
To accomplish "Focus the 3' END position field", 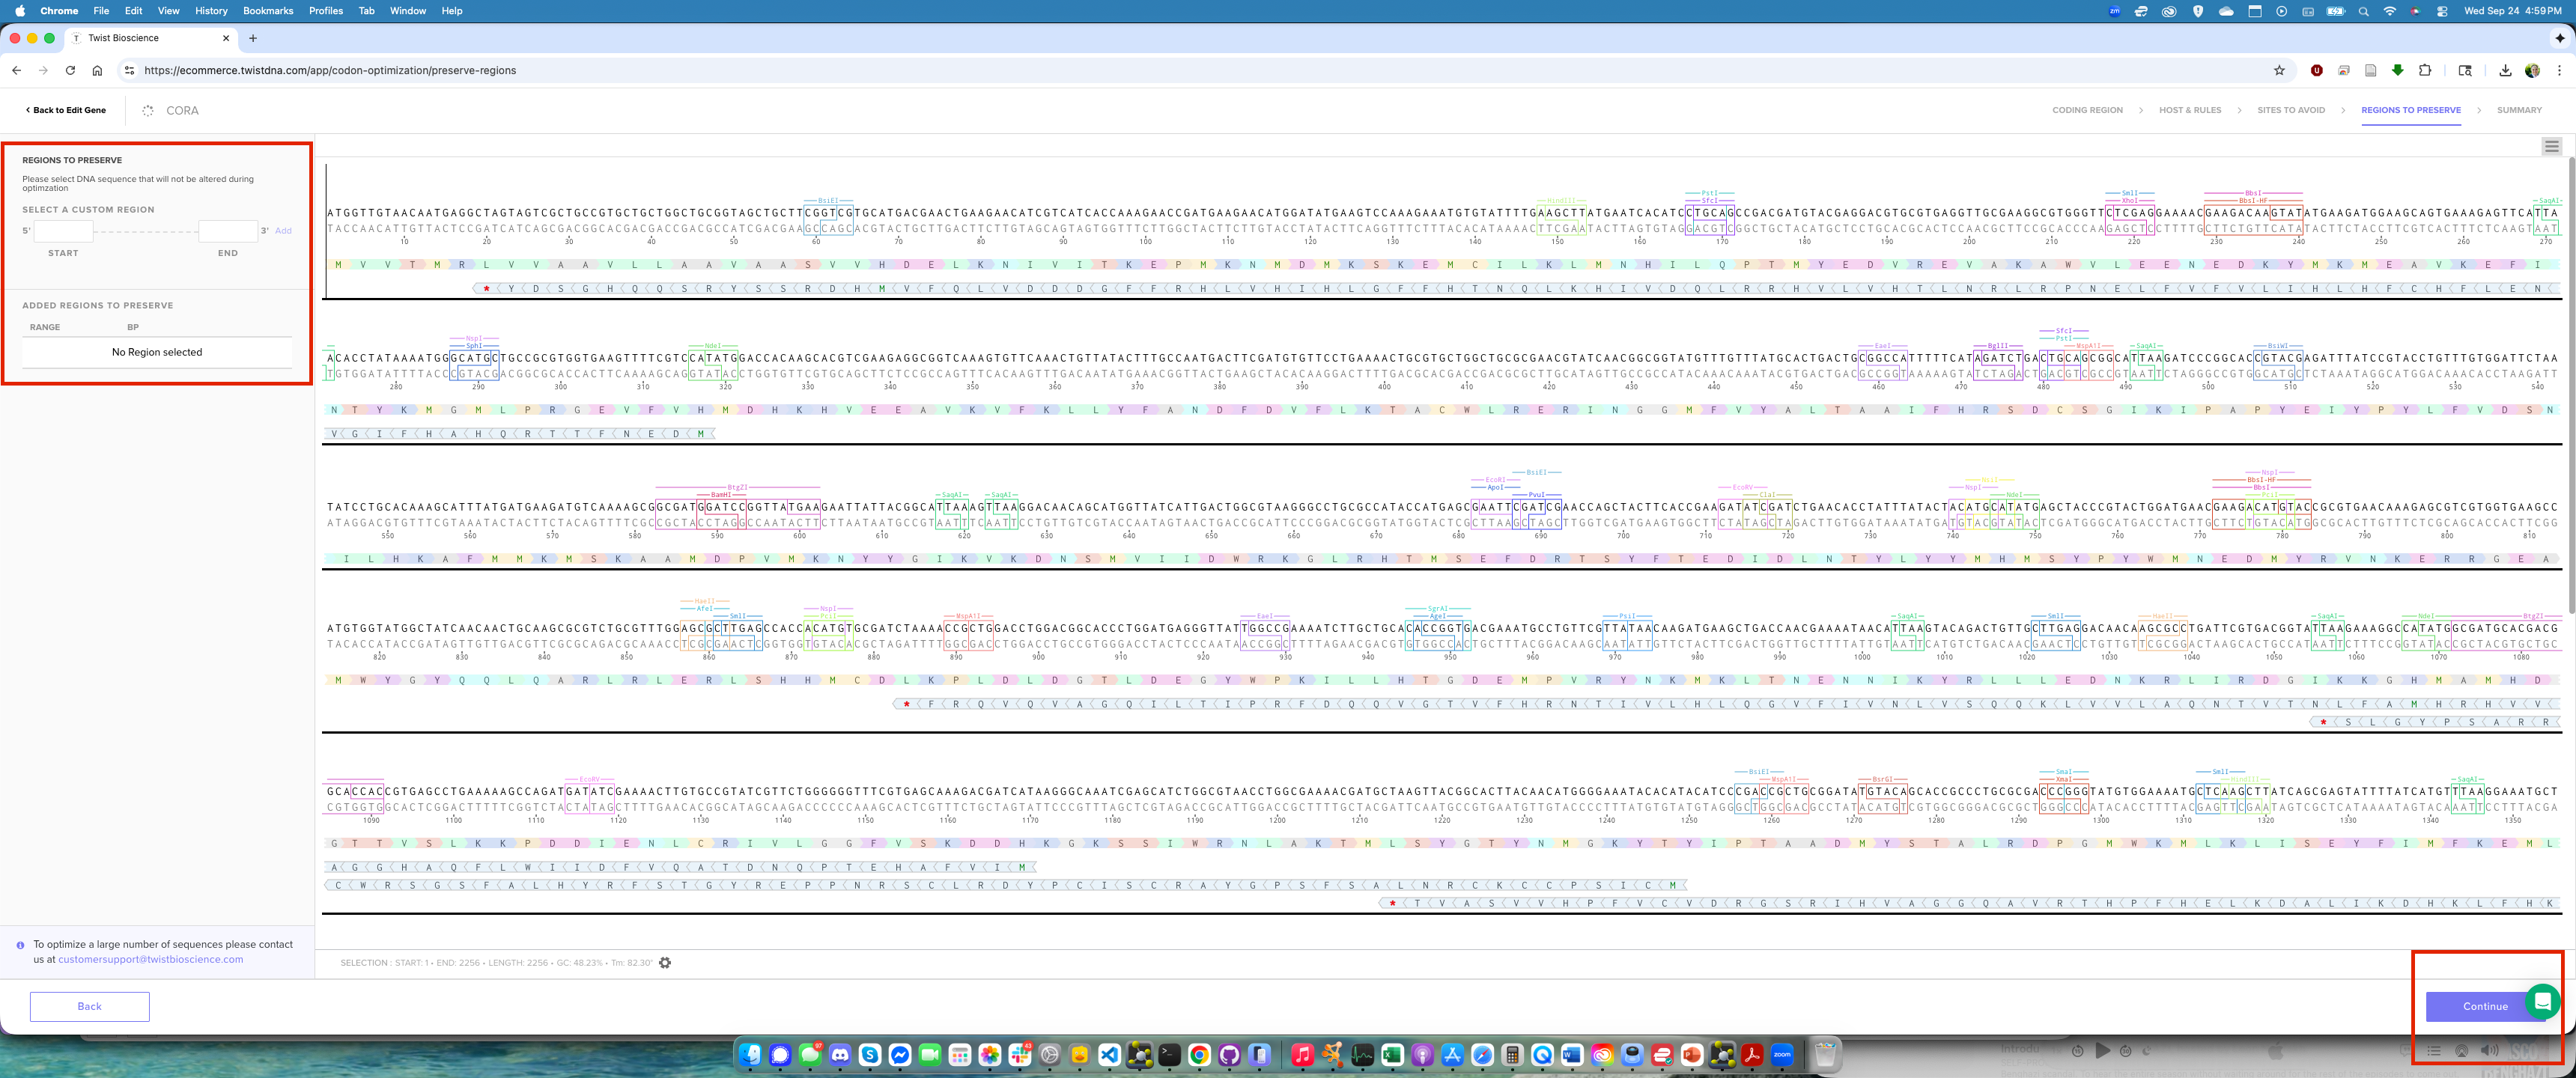I will pos(228,231).
